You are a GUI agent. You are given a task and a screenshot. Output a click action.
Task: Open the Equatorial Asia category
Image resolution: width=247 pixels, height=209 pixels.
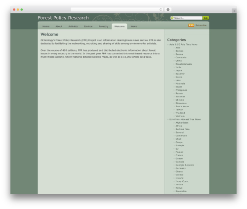coord(184,64)
